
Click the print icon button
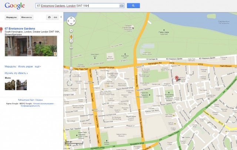pyautogui.click(x=49, y=17)
